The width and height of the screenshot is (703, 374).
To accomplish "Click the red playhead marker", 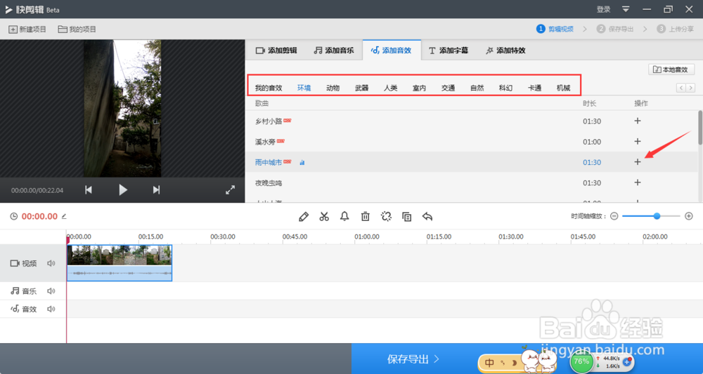I will tap(67, 240).
